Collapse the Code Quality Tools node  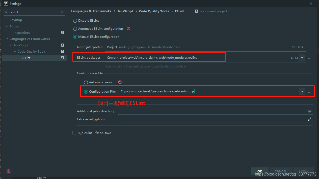tap(15, 51)
